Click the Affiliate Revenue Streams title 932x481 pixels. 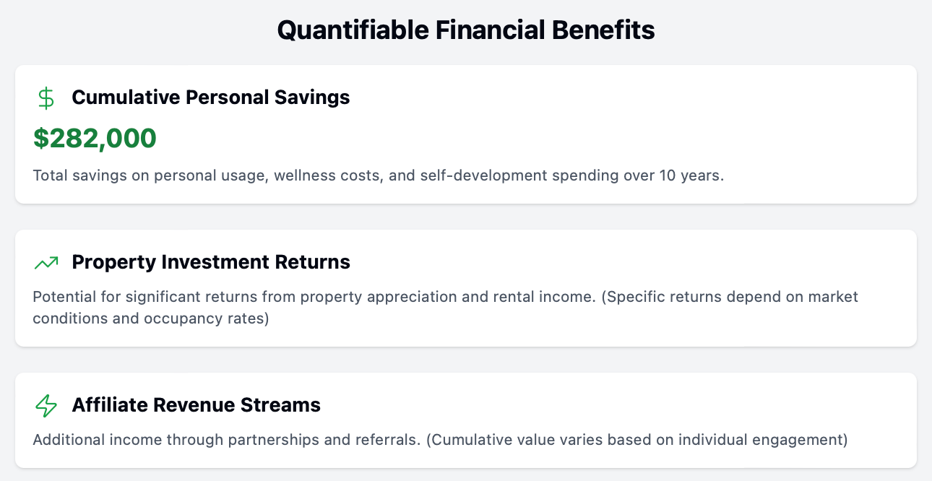click(197, 405)
